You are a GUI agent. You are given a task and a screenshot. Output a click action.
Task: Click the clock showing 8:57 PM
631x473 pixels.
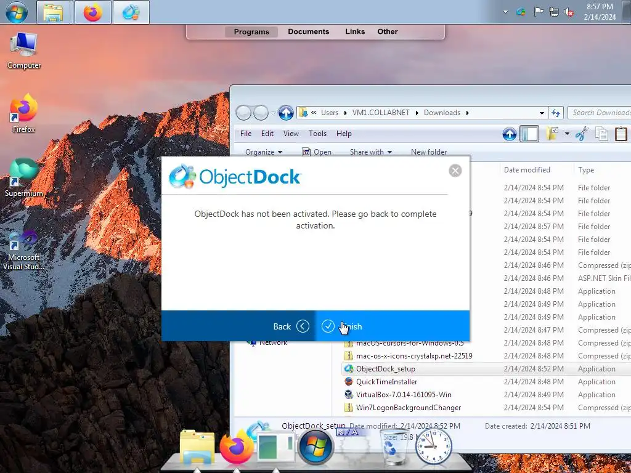tap(600, 12)
